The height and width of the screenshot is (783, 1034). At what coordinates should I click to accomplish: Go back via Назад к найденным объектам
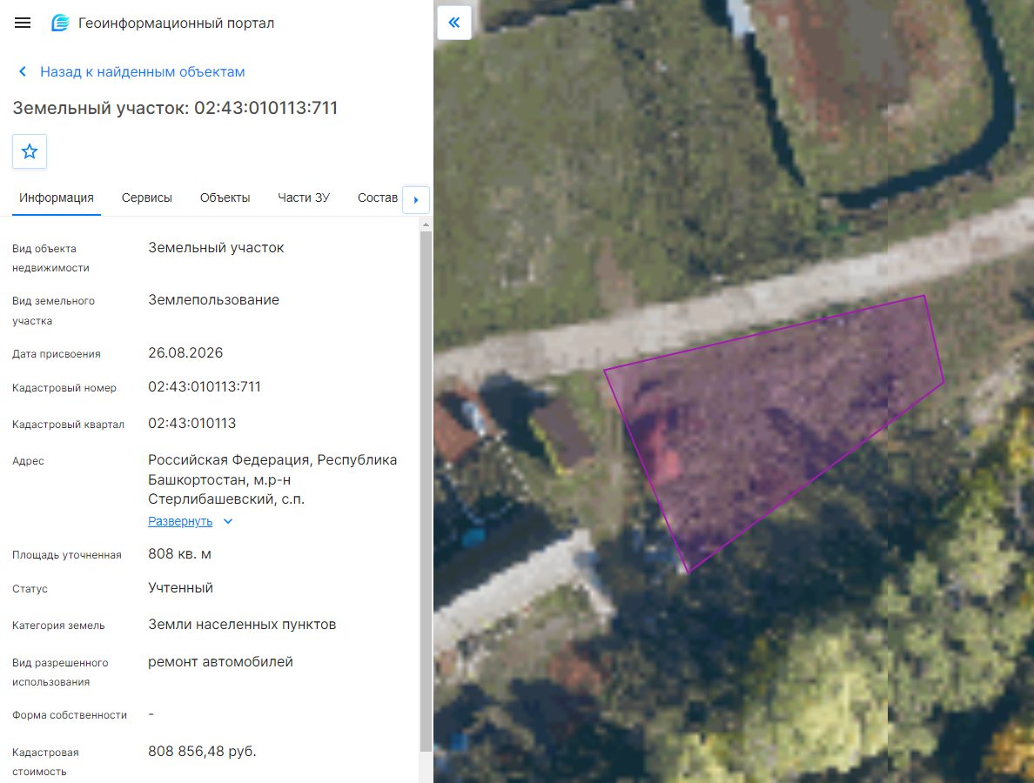143,72
